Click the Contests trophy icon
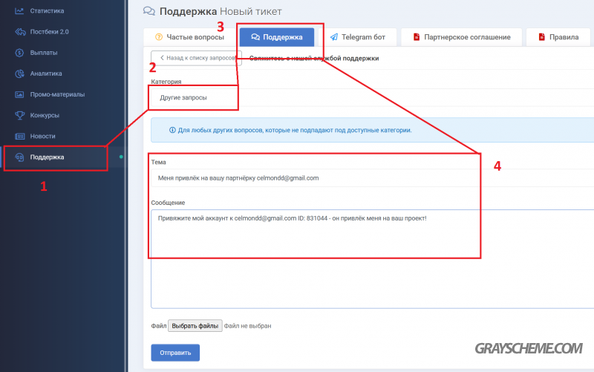 click(20, 115)
